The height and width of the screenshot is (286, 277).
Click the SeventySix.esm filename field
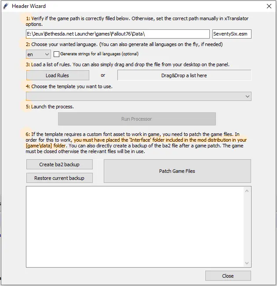[x=232, y=34]
